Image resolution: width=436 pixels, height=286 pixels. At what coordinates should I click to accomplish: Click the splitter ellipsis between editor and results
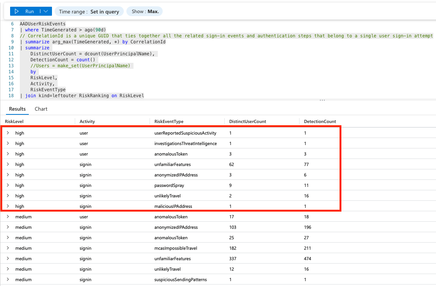point(322,101)
